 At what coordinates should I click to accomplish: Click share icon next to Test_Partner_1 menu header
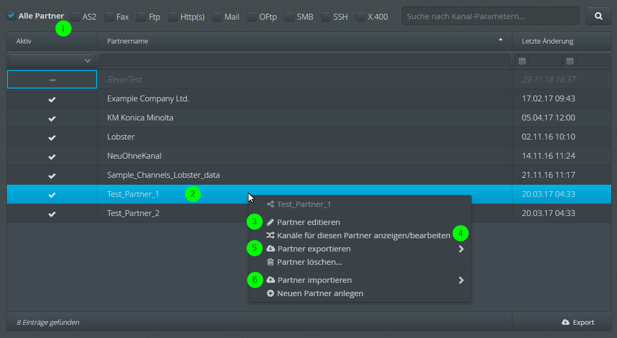(270, 204)
